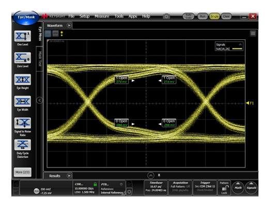The width and height of the screenshot is (275, 213).
Task: Select the split-grid waveform layout icon
Action: click(x=55, y=34)
